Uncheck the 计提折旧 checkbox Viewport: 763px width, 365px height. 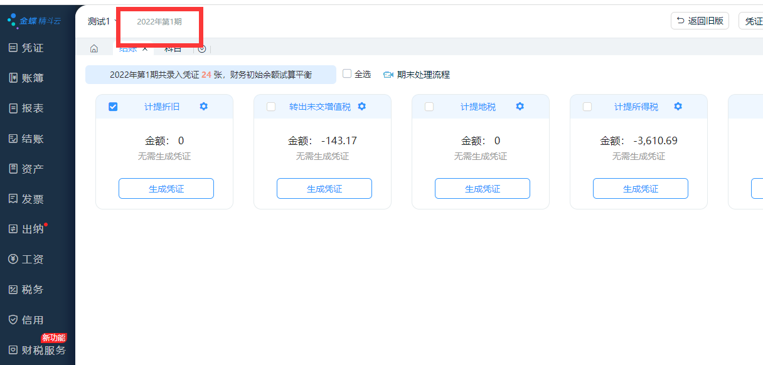(113, 107)
